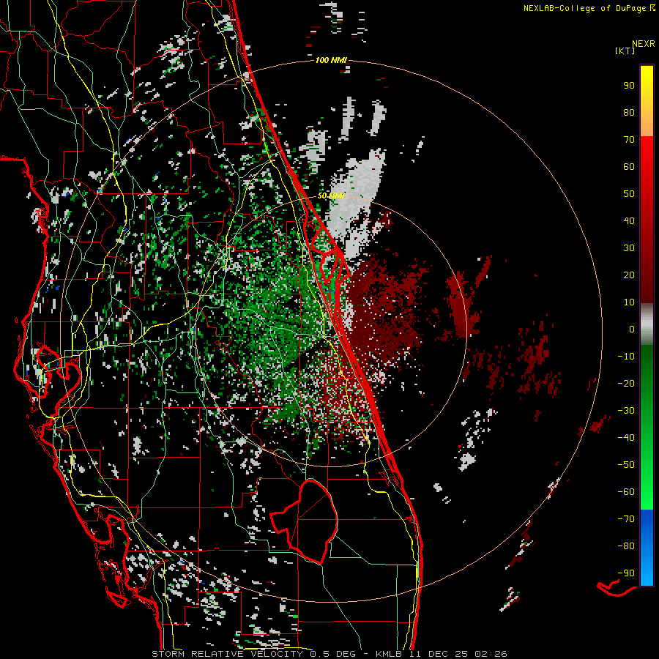Select the NEXR label above the scale

pos(643,44)
